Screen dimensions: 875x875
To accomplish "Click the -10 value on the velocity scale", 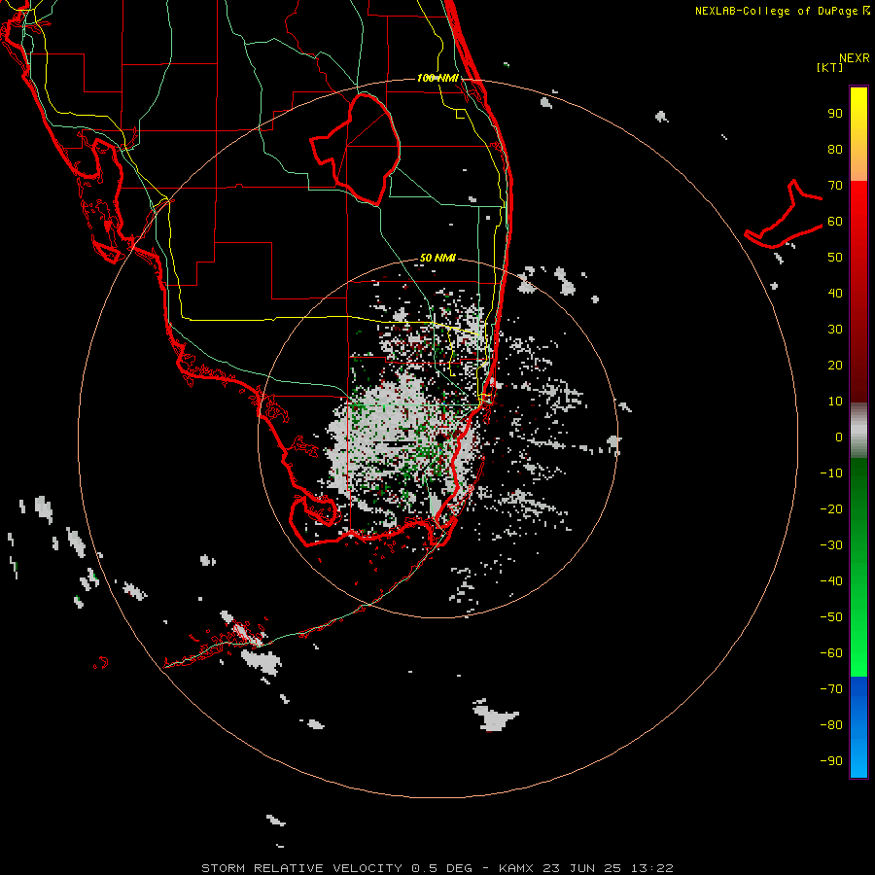I will [831, 473].
